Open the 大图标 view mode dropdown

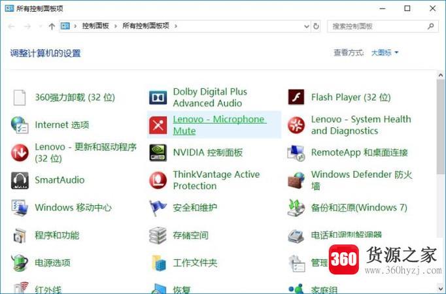pyautogui.click(x=385, y=52)
